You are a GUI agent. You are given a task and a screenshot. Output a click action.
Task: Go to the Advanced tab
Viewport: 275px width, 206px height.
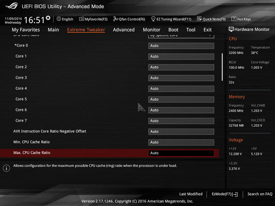(x=124, y=30)
